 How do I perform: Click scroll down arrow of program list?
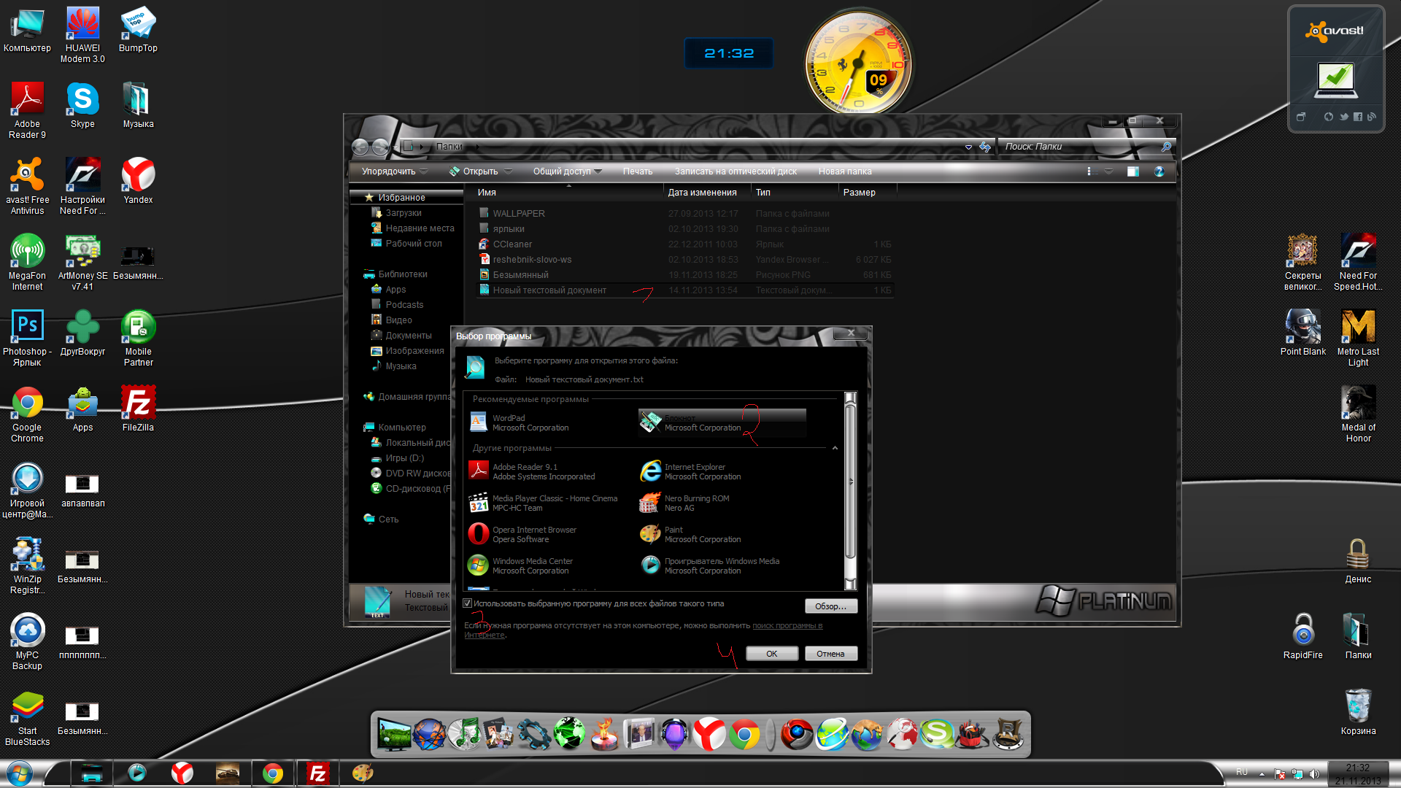(849, 584)
